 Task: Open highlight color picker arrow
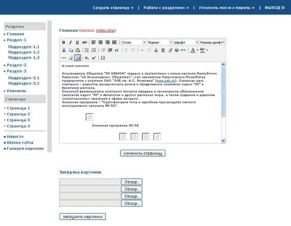(207, 50)
